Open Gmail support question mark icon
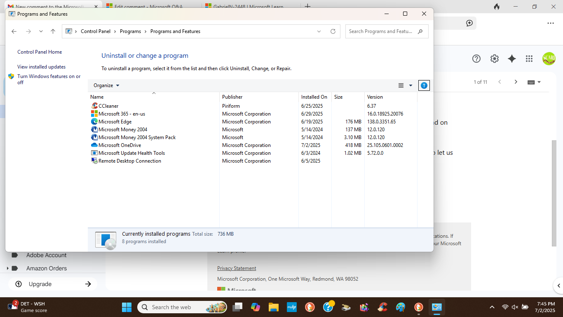Image resolution: width=563 pixels, height=317 pixels. [476, 59]
